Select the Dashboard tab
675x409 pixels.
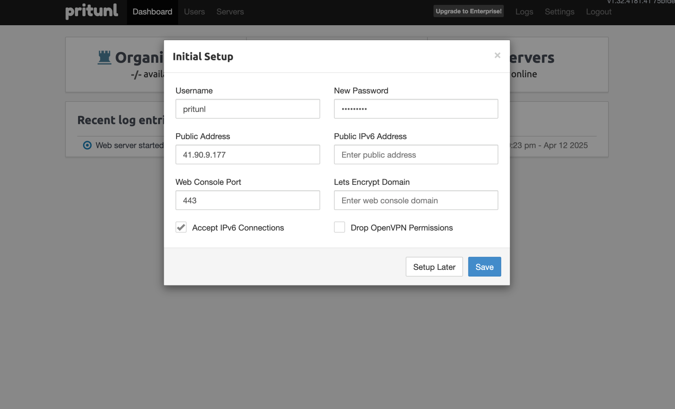[152, 12]
